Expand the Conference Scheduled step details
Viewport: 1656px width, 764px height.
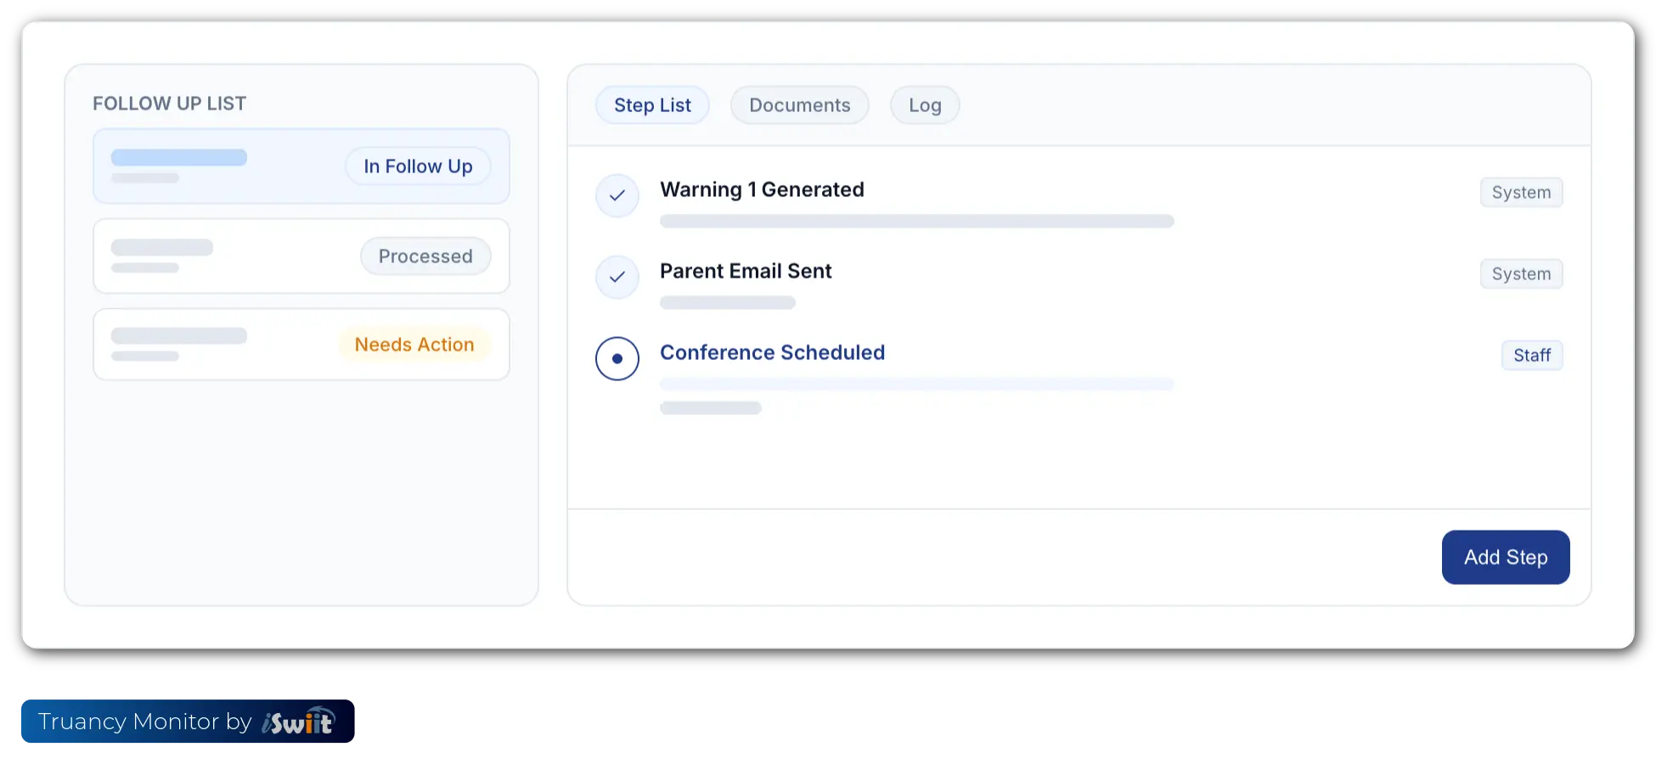772,352
